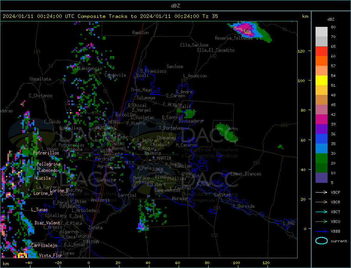The width and height of the screenshot is (351, 268).
Task: Select the red 65-60 dBZ swatch
Action: [321, 51]
